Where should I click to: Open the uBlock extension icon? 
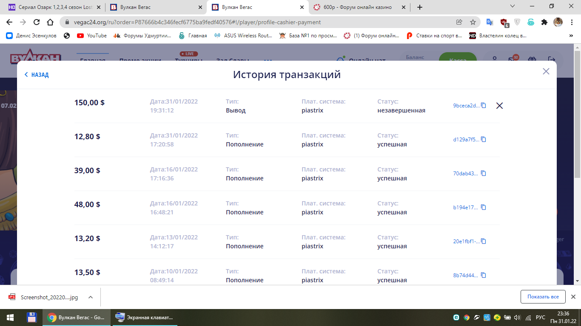[504, 22]
